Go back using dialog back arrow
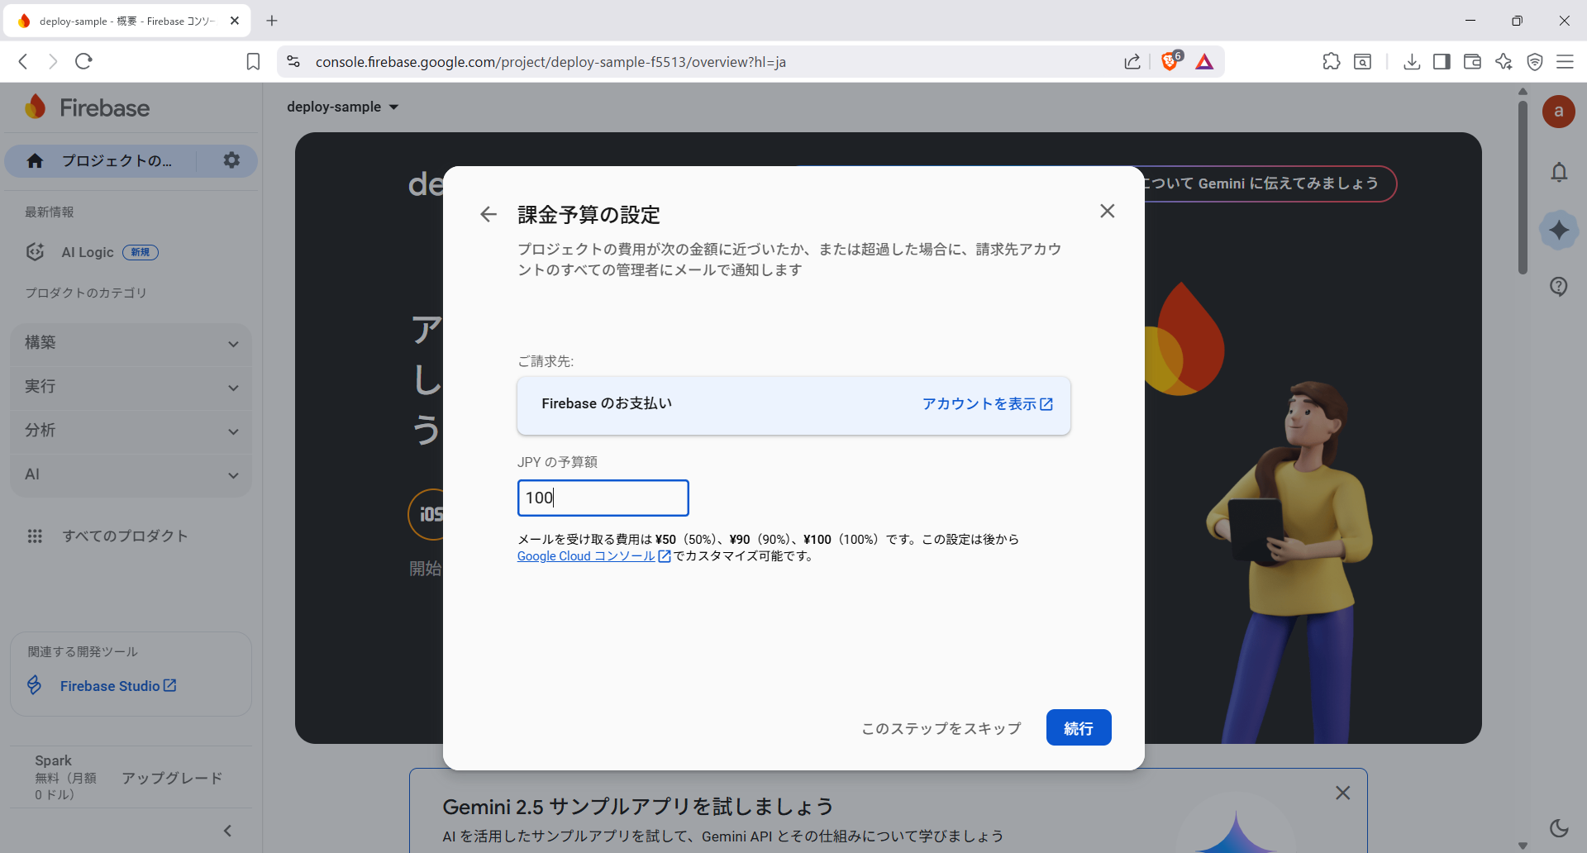The width and height of the screenshot is (1587, 853). [x=488, y=215]
